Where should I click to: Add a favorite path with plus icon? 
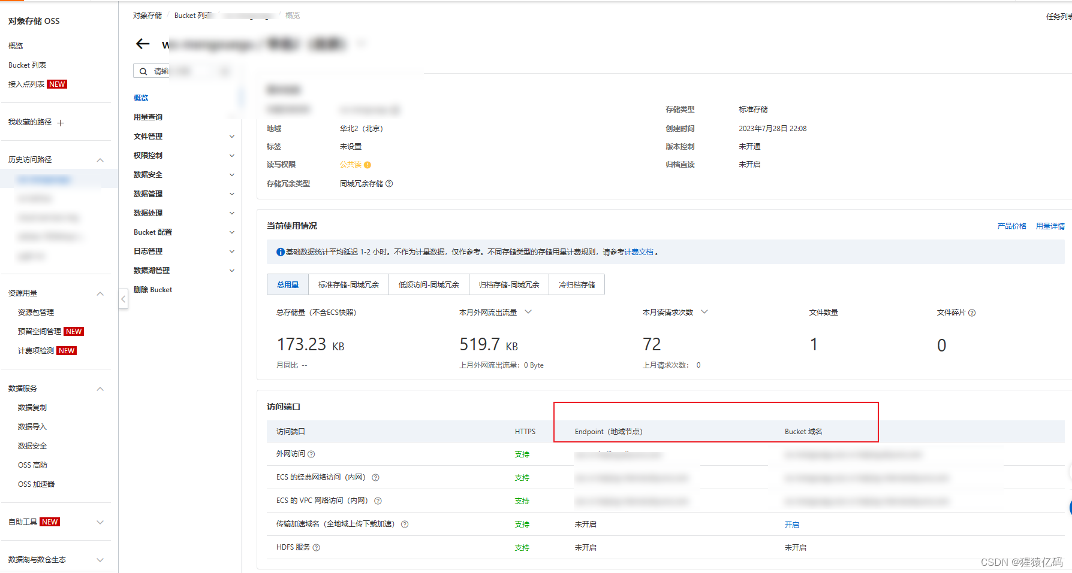point(61,123)
